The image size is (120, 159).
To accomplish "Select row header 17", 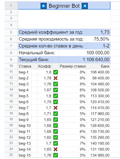I will [x=11, y=108].
